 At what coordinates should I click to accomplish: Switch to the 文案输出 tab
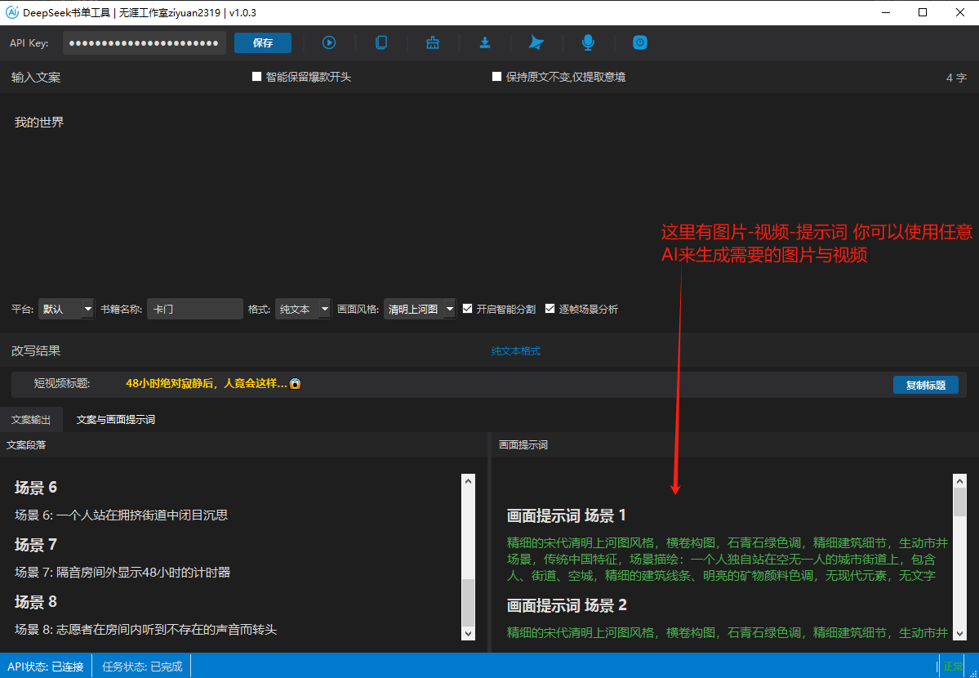pyautogui.click(x=31, y=419)
